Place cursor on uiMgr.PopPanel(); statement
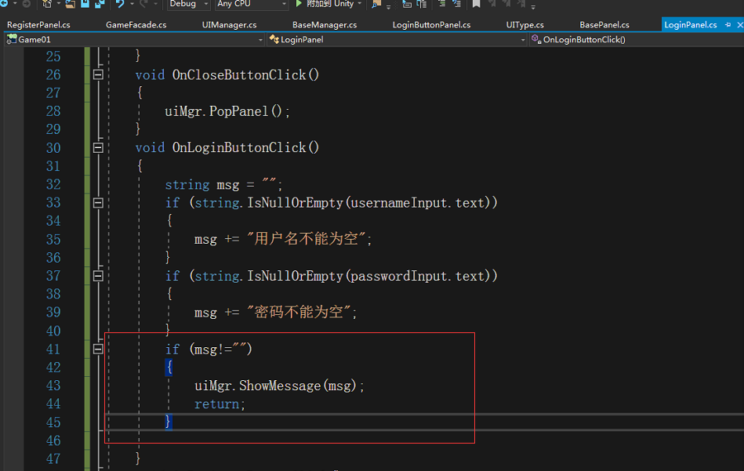The height and width of the screenshot is (471, 744). (x=227, y=111)
